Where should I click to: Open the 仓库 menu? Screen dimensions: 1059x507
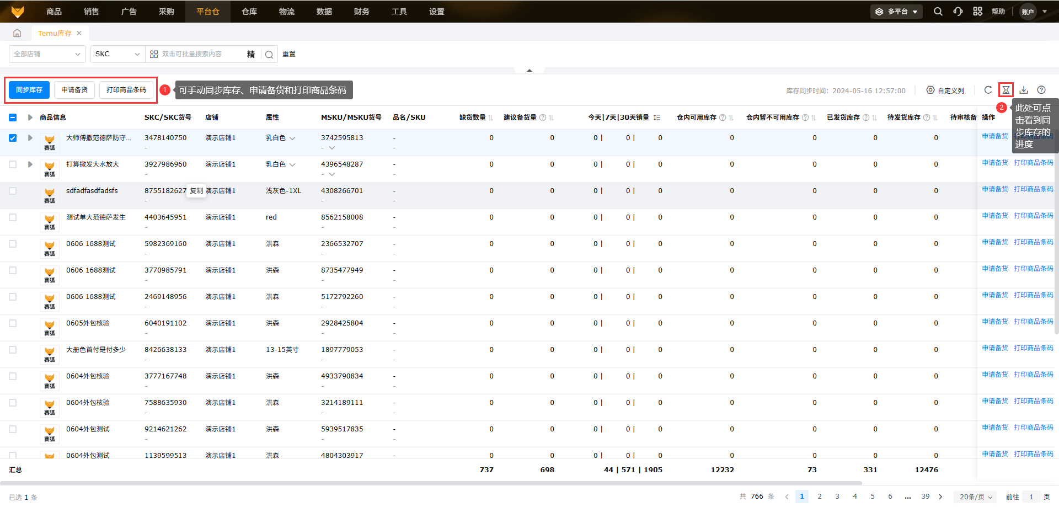pos(249,12)
